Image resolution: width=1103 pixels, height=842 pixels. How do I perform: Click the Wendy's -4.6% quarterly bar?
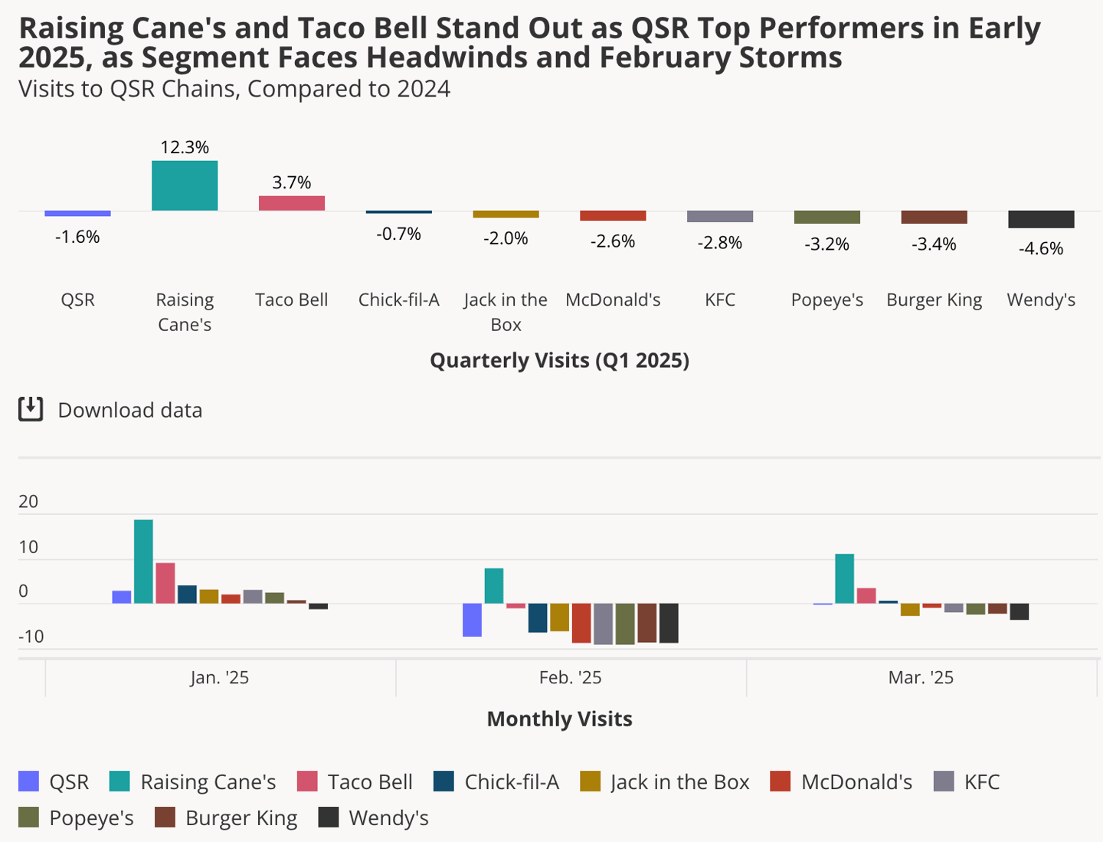tap(1041, 219)
